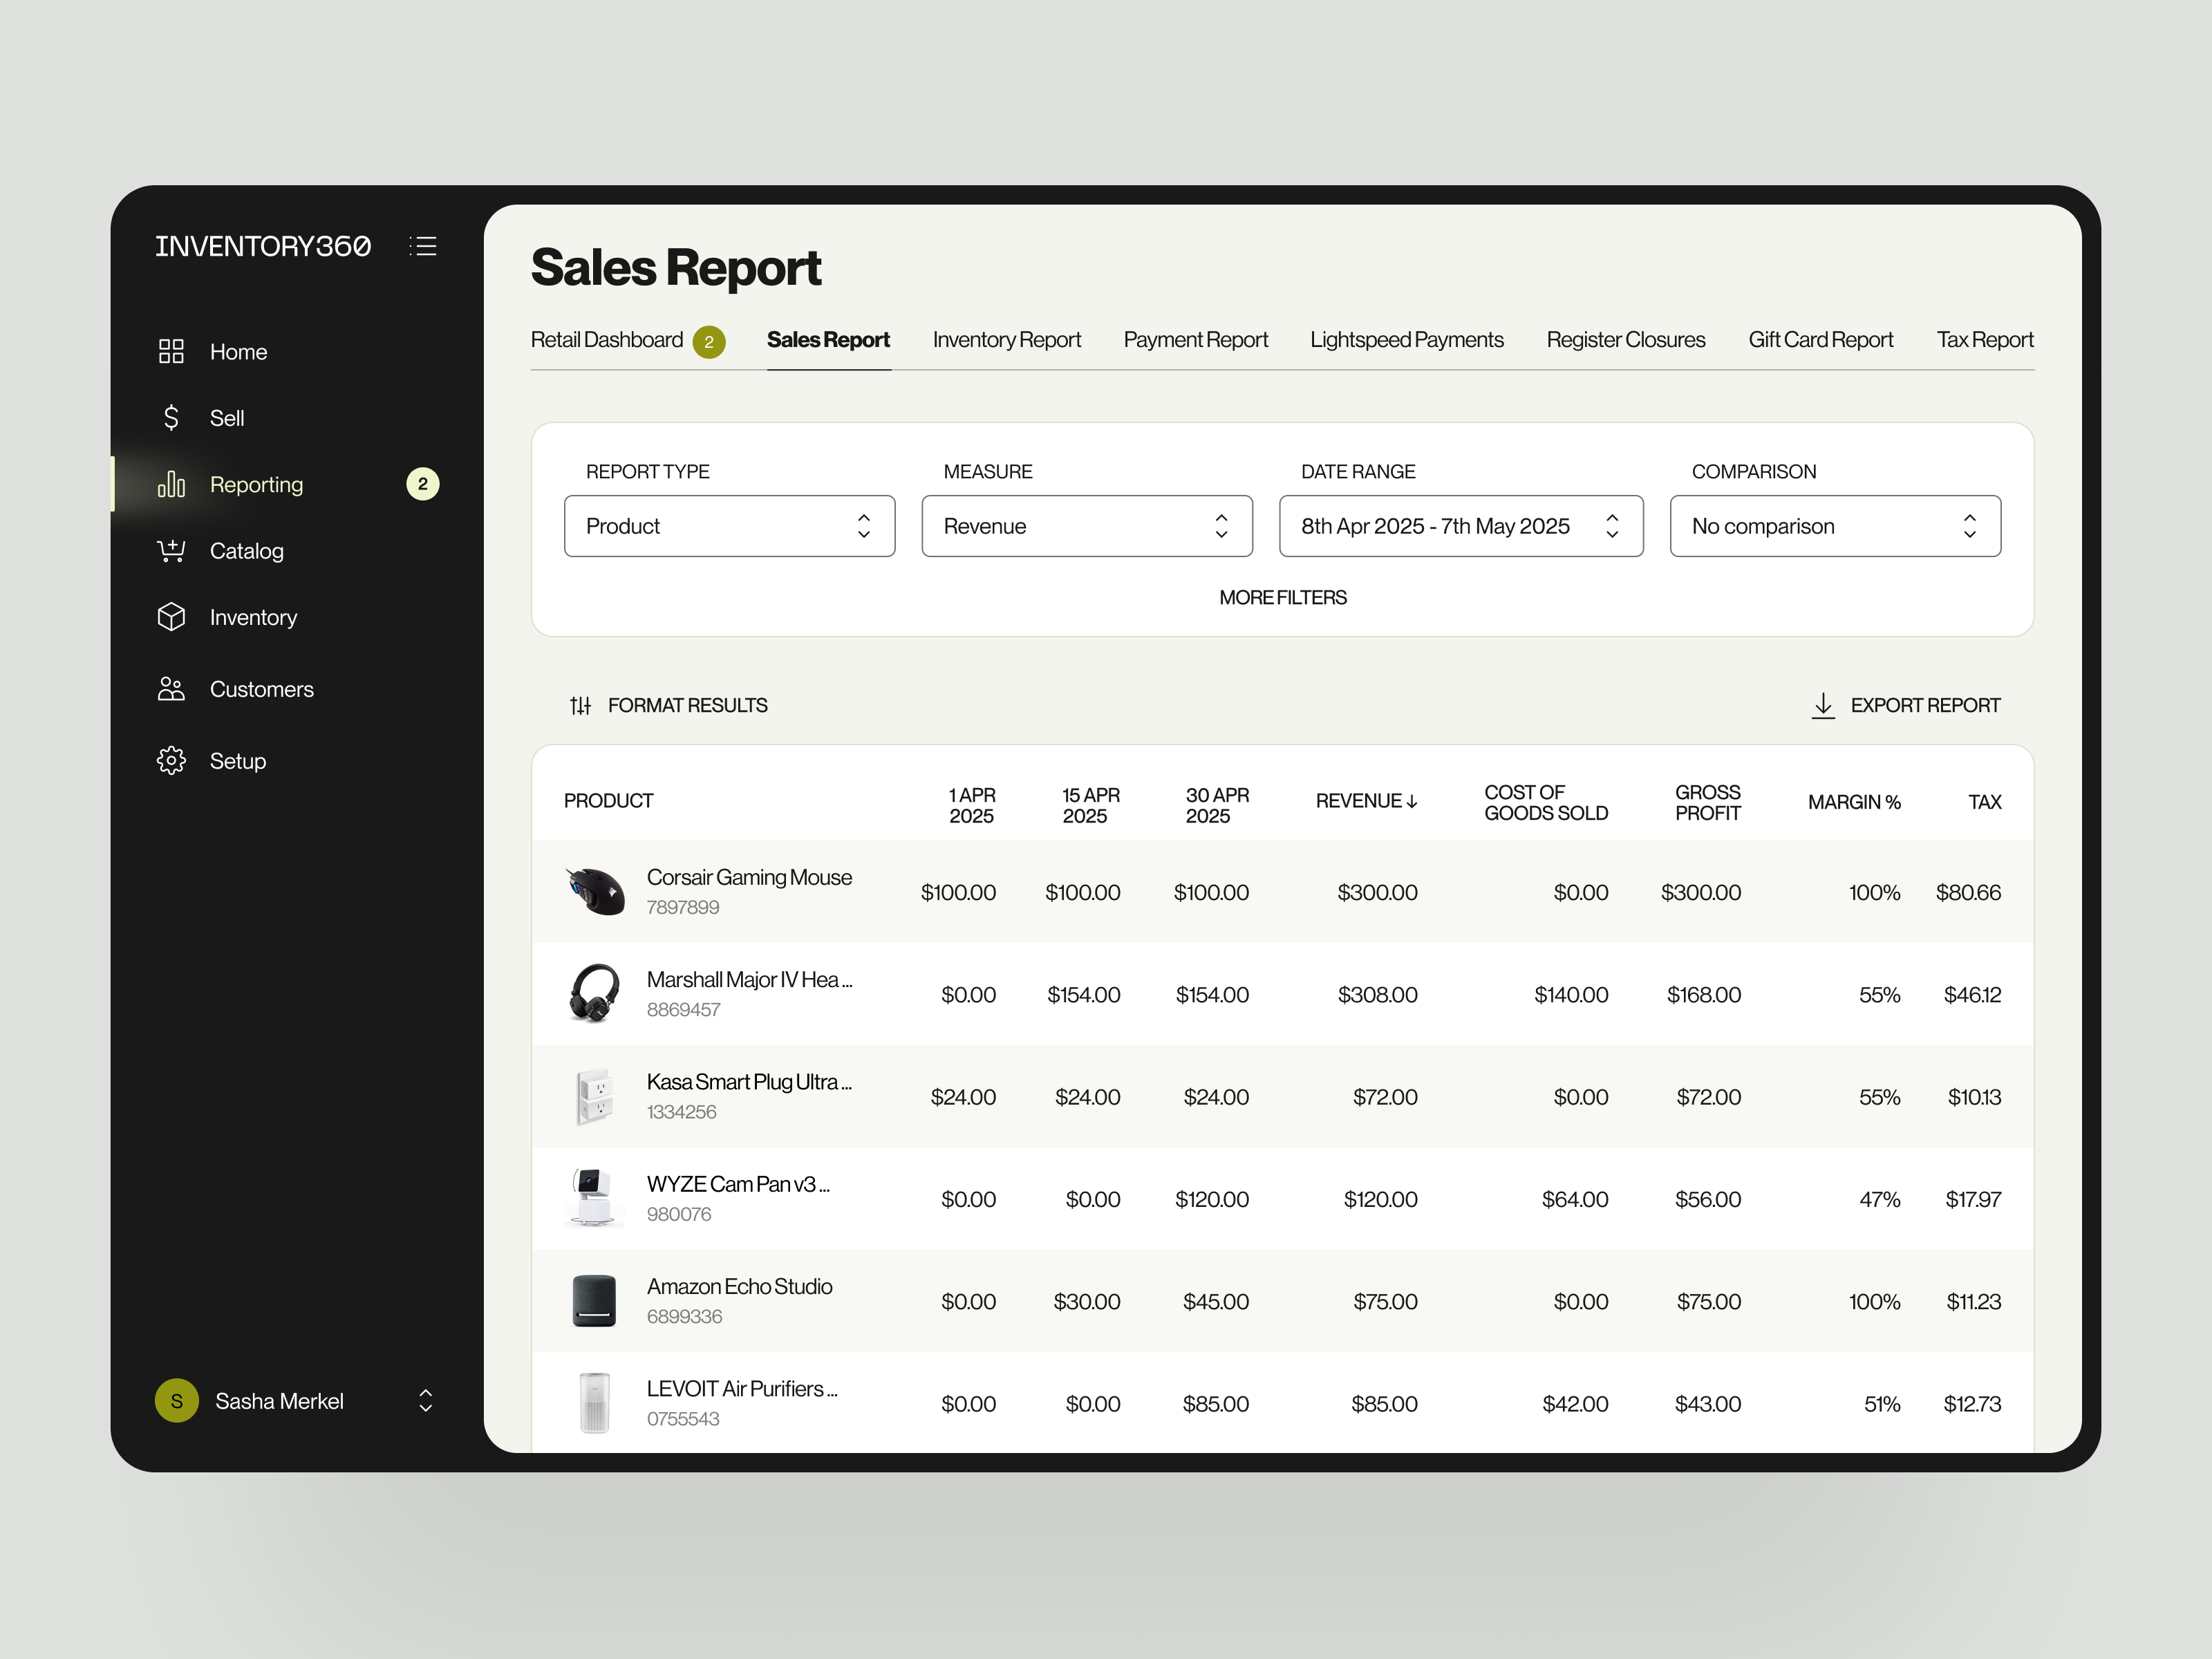
Task: Click the $80.66 tax value
Action: click(x=1968, y=892)
